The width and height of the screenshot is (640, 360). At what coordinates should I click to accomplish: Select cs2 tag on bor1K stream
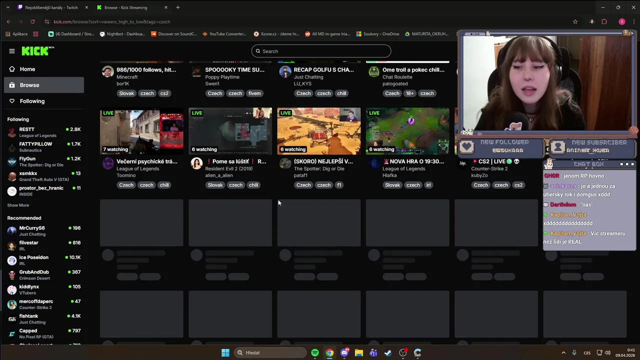click(x=164, y=93)
